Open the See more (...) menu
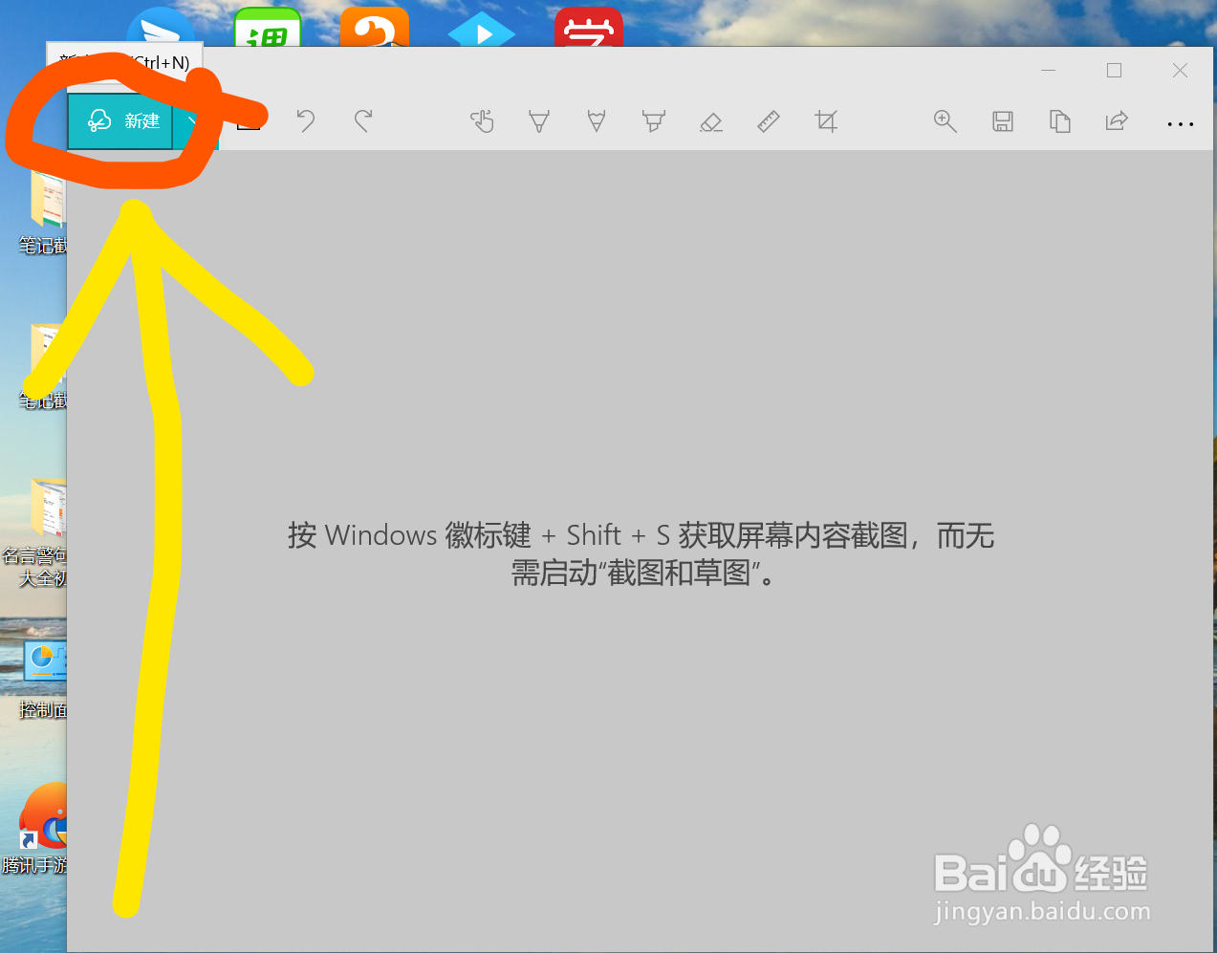Screen dimensions: 1217x953 click(1181, 124)
